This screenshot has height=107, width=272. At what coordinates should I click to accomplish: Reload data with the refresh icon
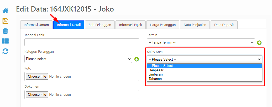point(5,51)
